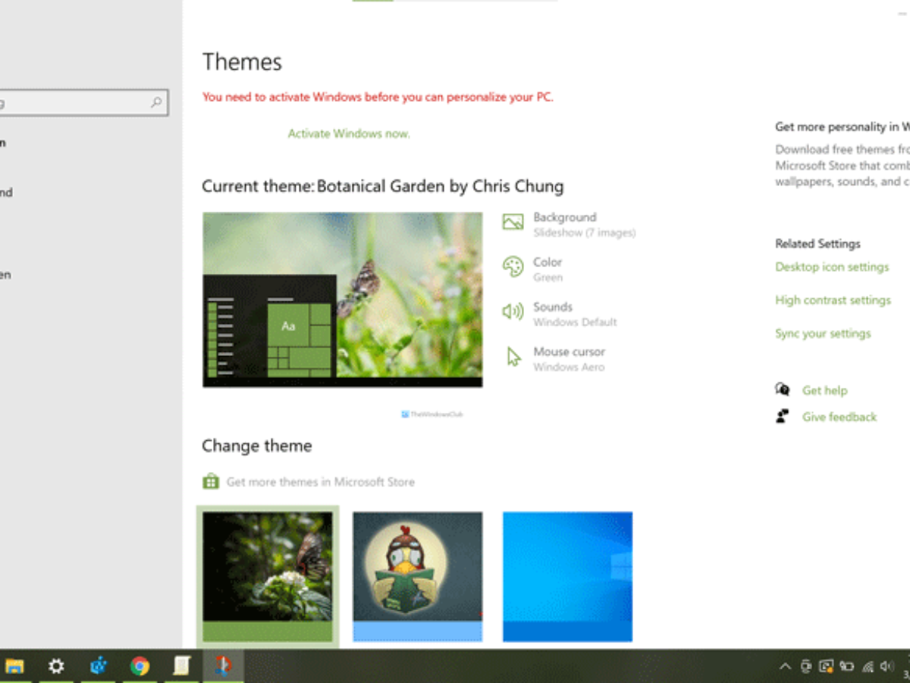Open File Explorer from the taskbar

coord(14,666)
